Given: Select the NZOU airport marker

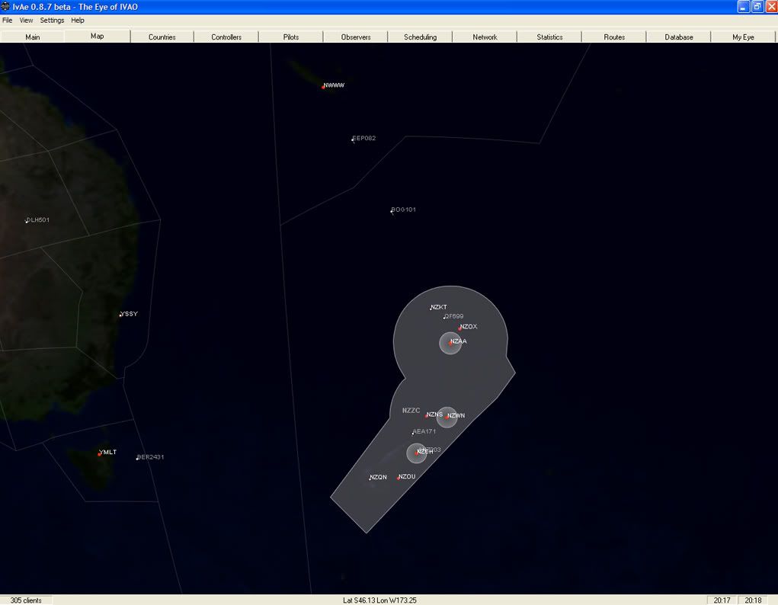Looking at the screenshot, I should coord(399,478).
